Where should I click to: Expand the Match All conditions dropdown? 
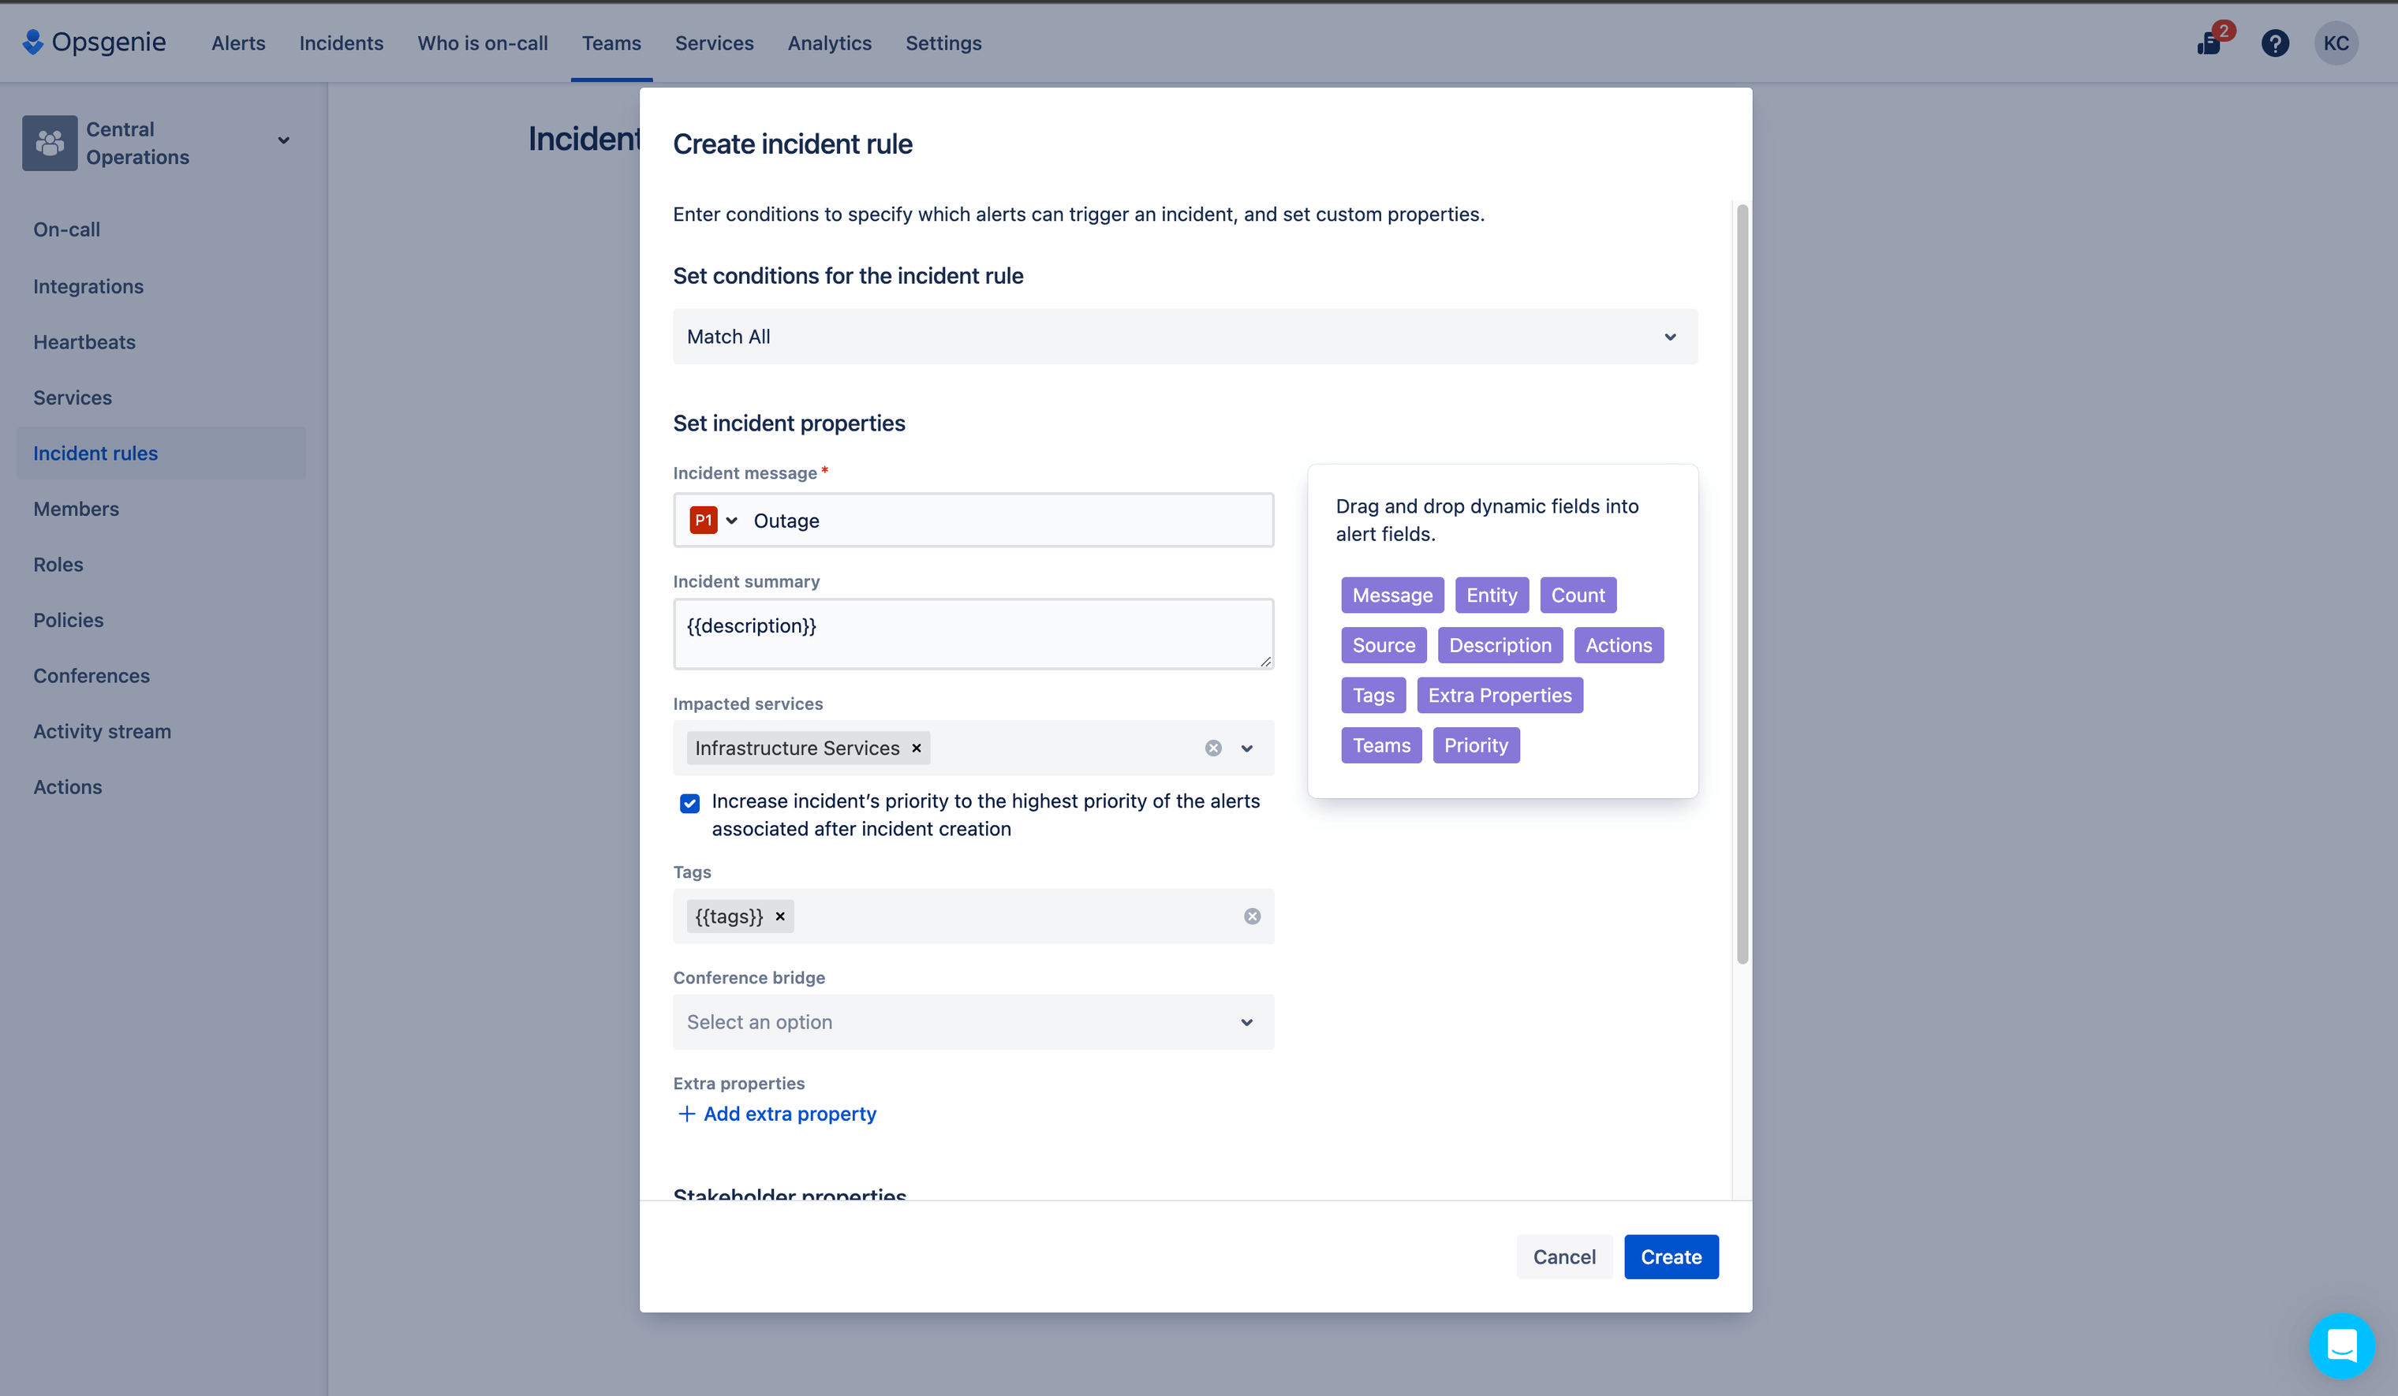(x=1670, y=336)
